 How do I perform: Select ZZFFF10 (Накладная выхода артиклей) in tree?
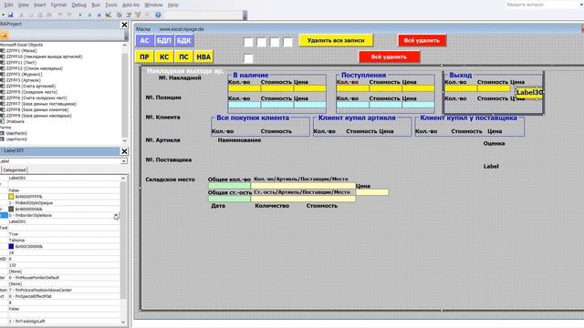(41, 56)
